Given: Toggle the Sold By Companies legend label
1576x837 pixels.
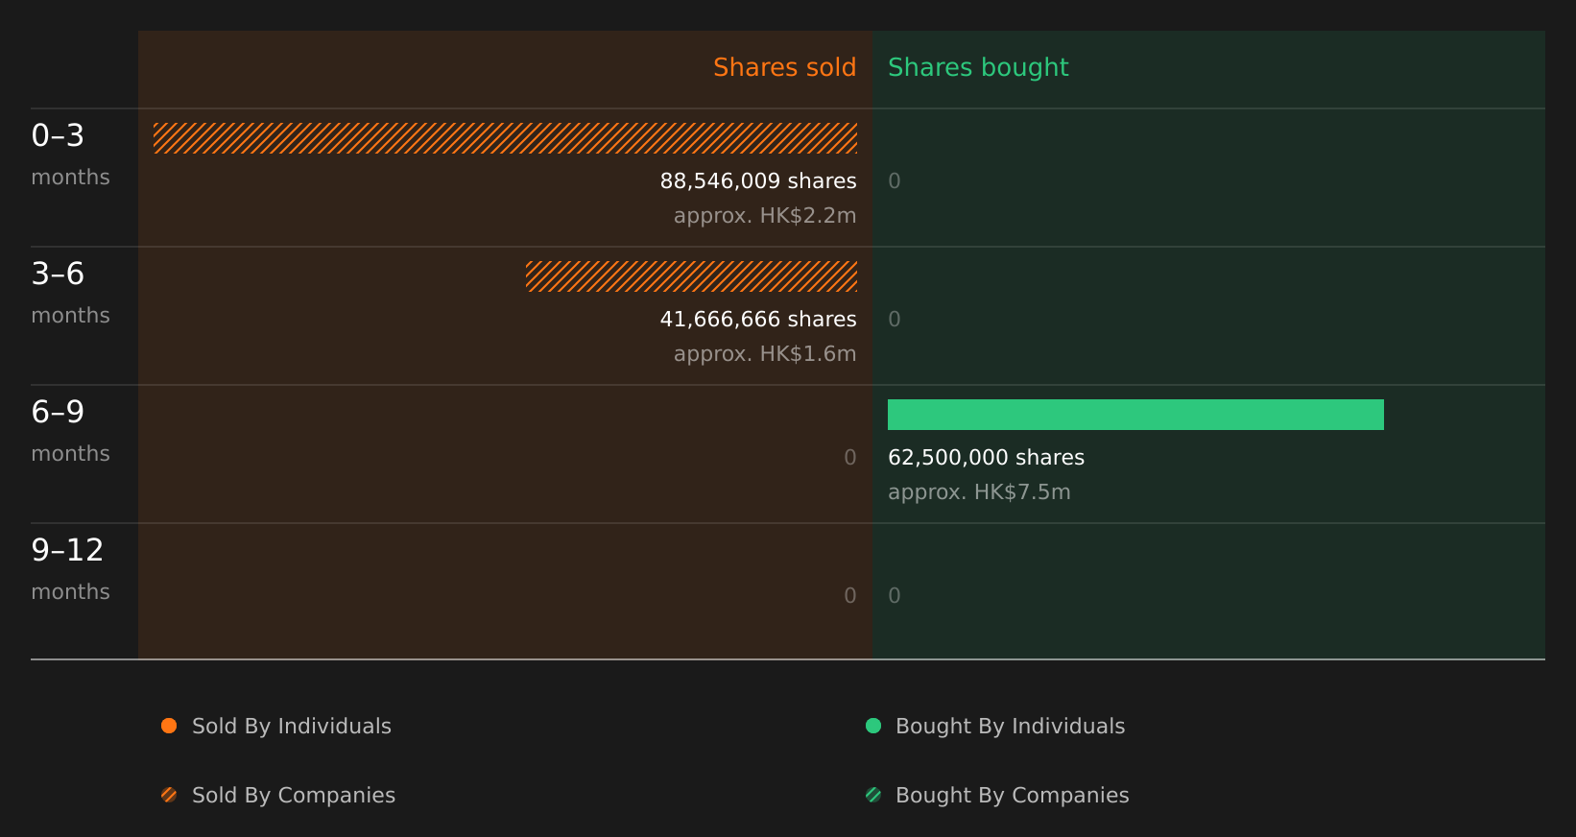Looking at the screenshot, I should coord(294,796).
